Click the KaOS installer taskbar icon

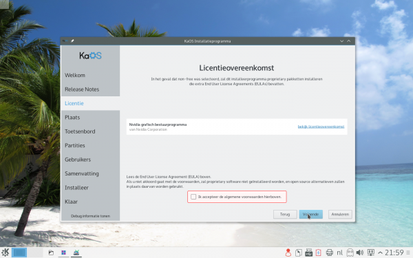tap(76, 252)
